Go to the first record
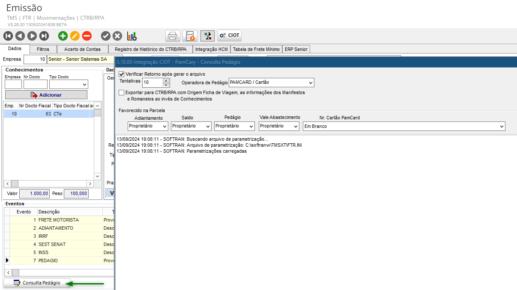The width and height of the screenshot is (517, 290). (x=8, y=36)
